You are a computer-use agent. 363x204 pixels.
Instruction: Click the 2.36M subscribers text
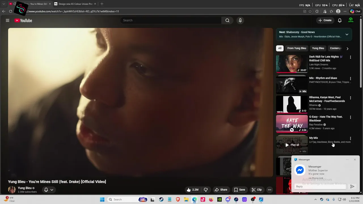click(x=27, y=192)
